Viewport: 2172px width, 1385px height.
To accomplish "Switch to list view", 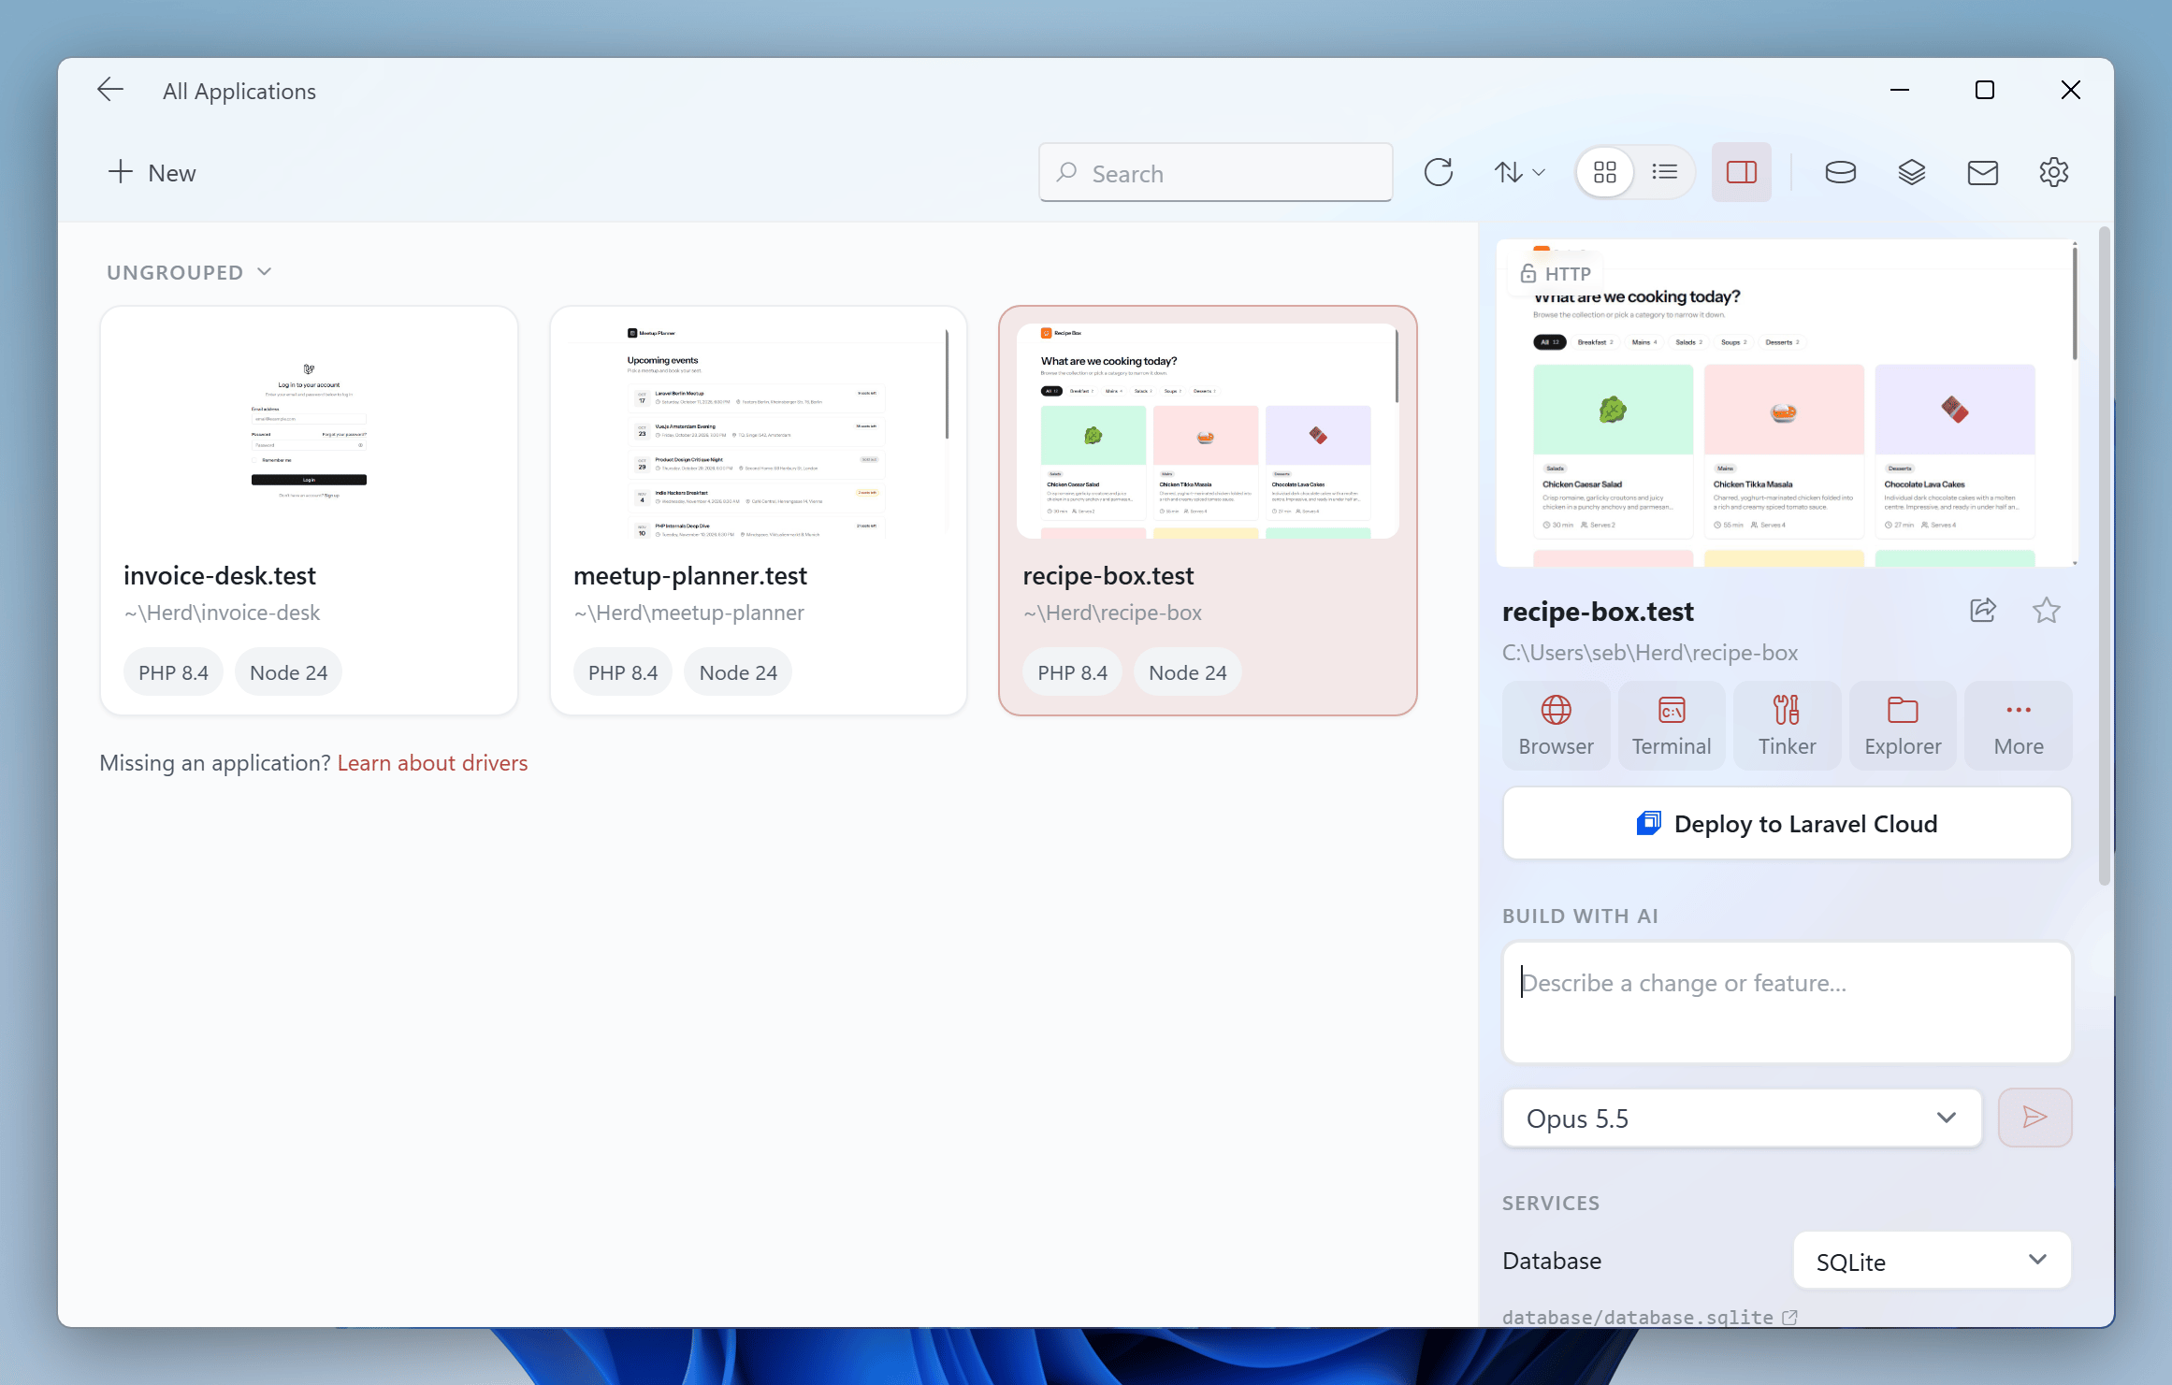I will [1665, 172].
